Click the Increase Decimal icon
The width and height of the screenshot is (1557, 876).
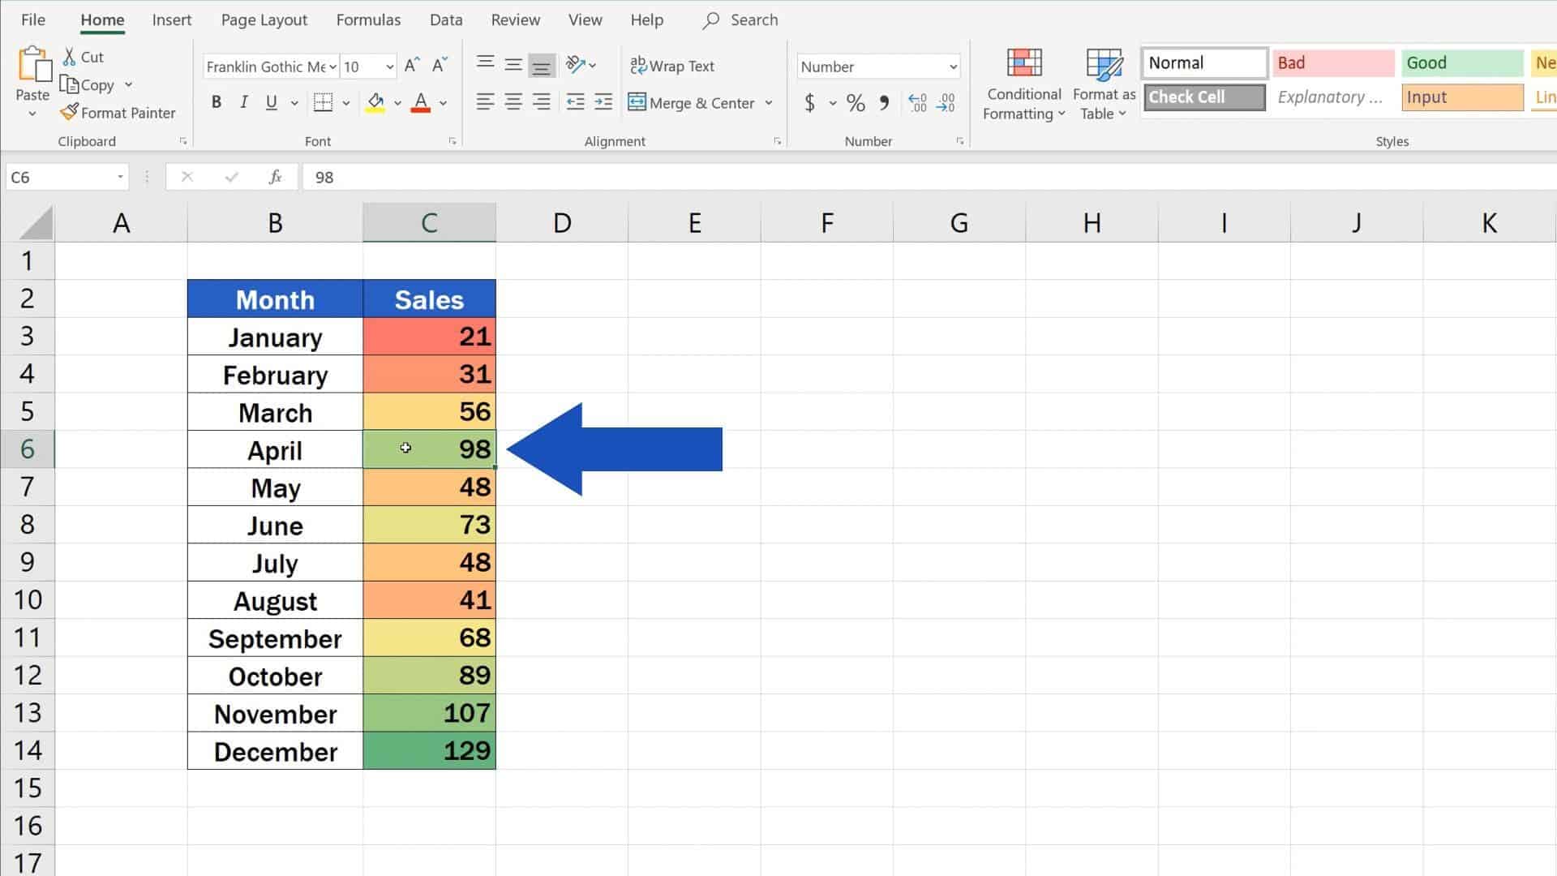pyautogui.click(x=917, y=103)
